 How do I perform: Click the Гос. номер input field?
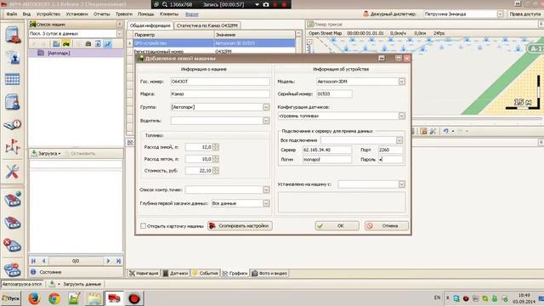tap(220, 82)
